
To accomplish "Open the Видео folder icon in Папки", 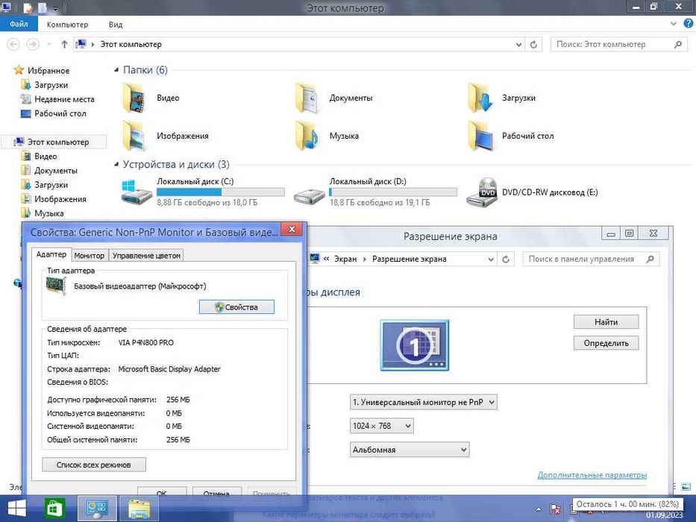I will click(x=134, y=98).
